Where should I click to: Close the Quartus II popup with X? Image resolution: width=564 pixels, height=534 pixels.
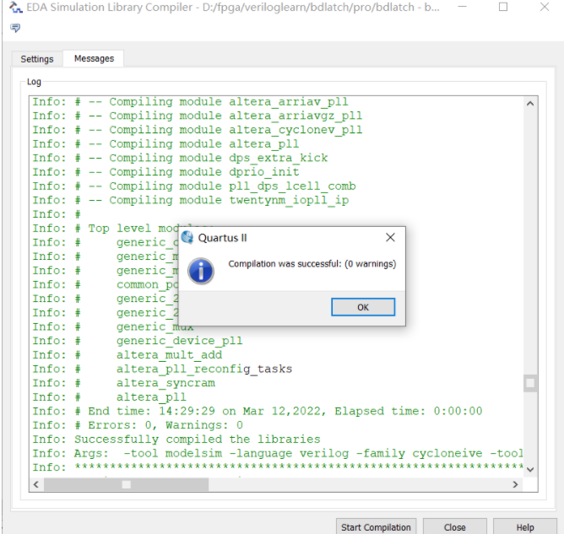tap(390, 238)
